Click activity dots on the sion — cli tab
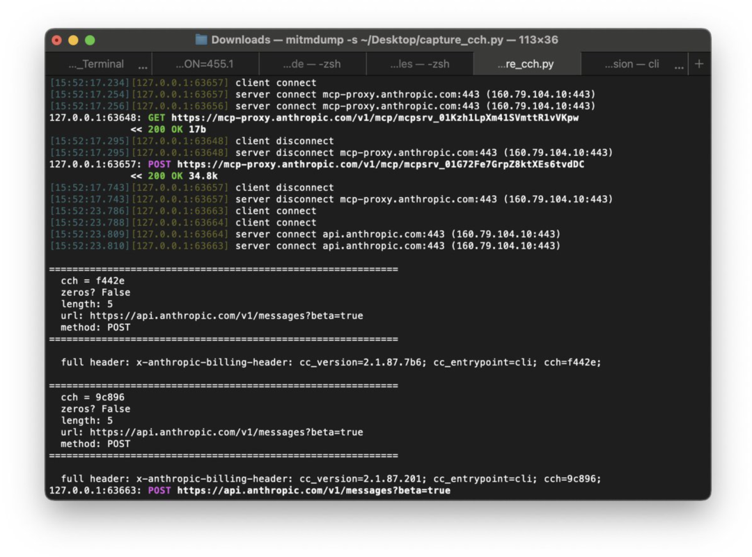 pyautogui.click(x=679, y=67)
